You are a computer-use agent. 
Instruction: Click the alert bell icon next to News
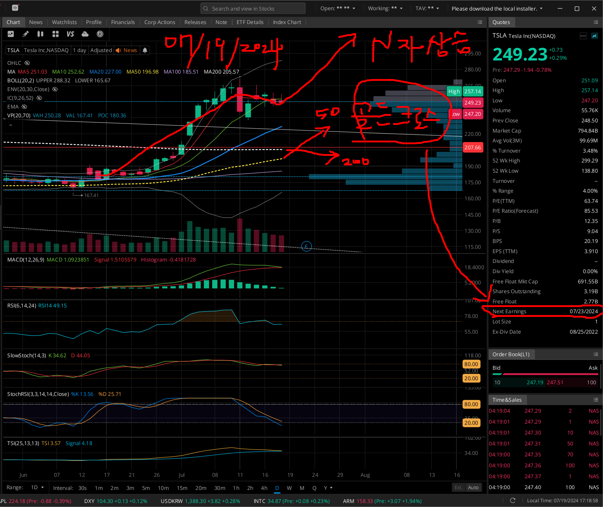pos(145,50)
